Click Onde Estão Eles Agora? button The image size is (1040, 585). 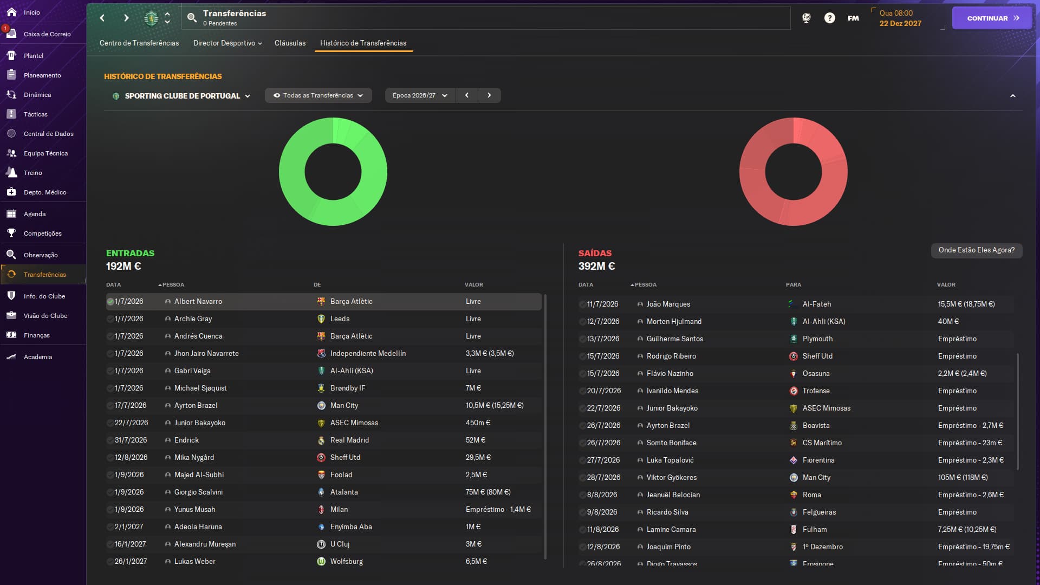point(976,250)
